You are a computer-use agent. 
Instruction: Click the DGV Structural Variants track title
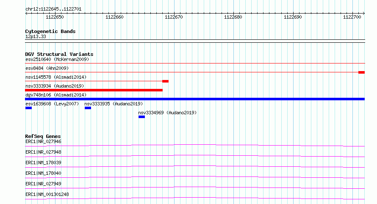[59, 54]
